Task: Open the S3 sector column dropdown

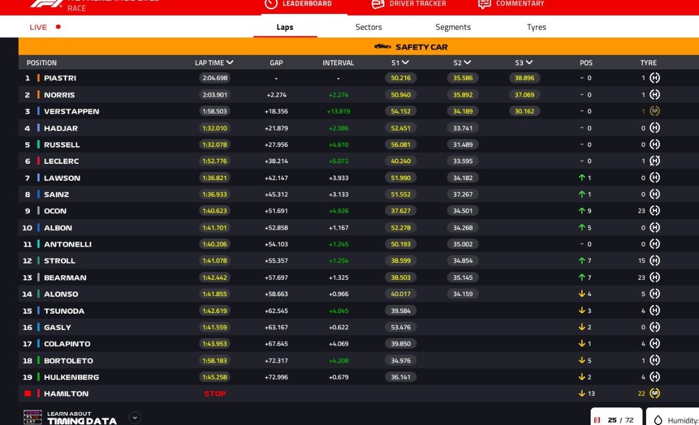Action: pos(529,62)
